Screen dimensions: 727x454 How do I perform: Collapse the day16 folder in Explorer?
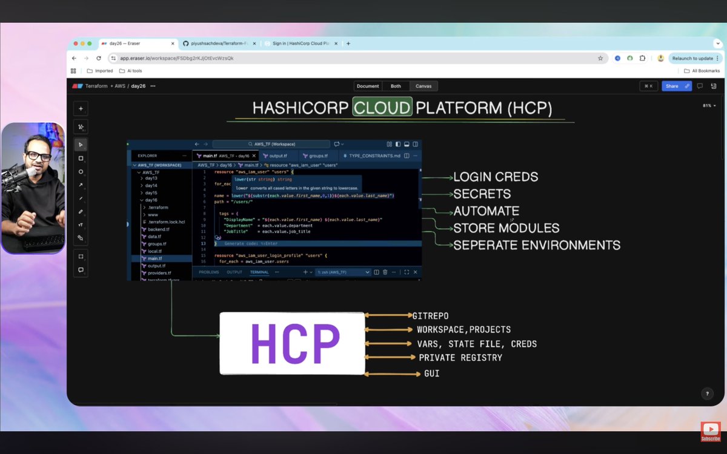(x=150, y=200)
